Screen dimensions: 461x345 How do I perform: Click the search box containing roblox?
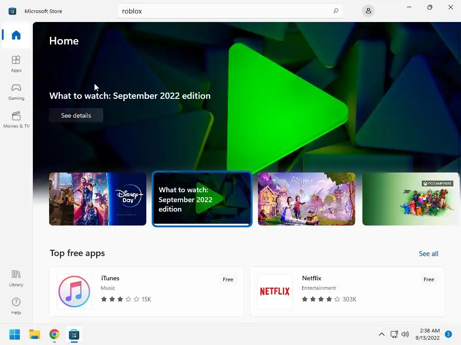click(230, 11)
